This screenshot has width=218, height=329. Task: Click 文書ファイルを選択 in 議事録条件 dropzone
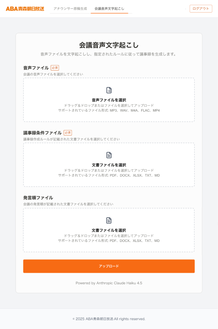(109, 165)
